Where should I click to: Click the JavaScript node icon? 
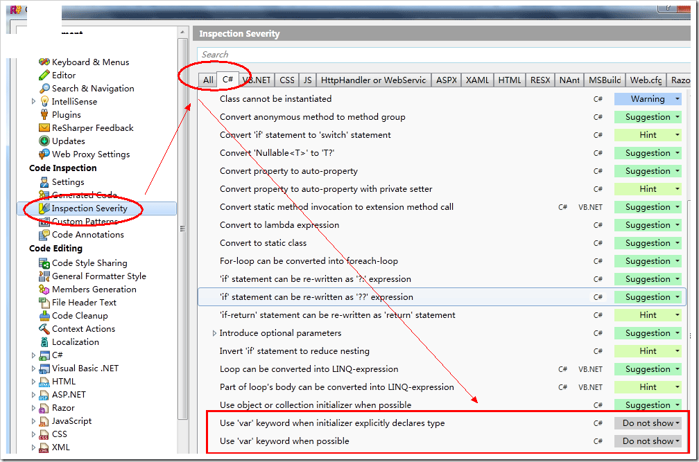tap(44, 421)
